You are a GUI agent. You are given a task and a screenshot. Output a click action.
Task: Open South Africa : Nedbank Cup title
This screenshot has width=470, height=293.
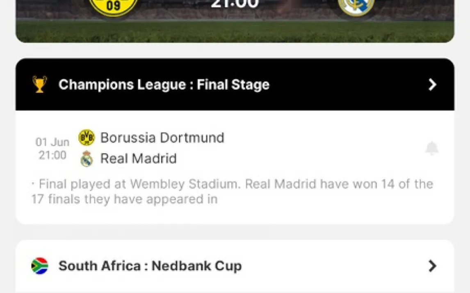click(x=150, y=266)
